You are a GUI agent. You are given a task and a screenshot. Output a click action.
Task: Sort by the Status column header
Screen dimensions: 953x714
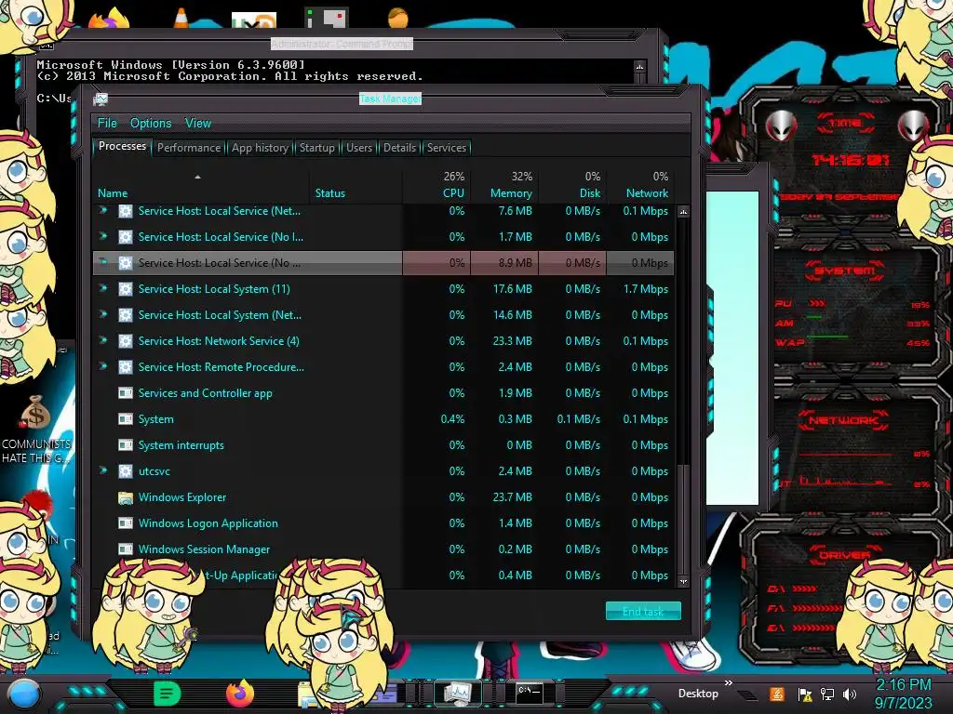click(x=330, y=193)
